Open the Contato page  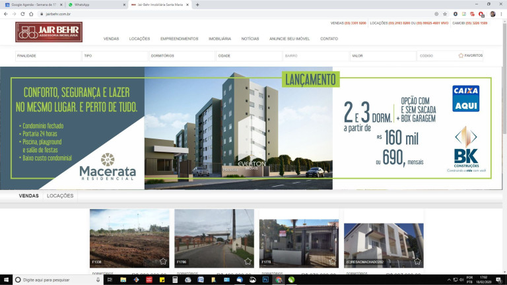tap(329, 39)
